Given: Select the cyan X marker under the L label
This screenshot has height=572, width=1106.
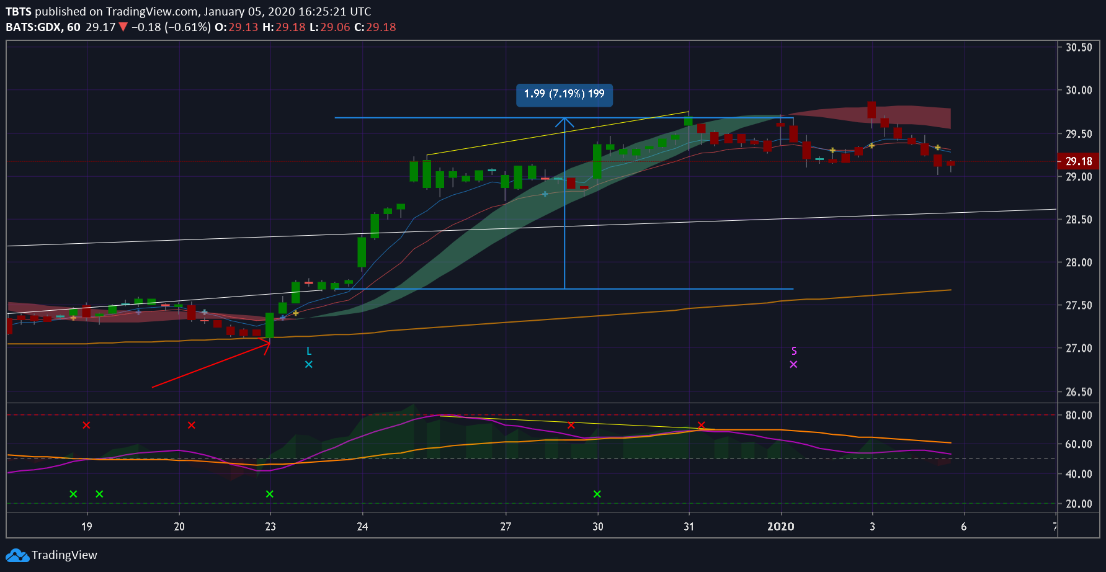Looking at the screenshot, I should coord(309,364).
